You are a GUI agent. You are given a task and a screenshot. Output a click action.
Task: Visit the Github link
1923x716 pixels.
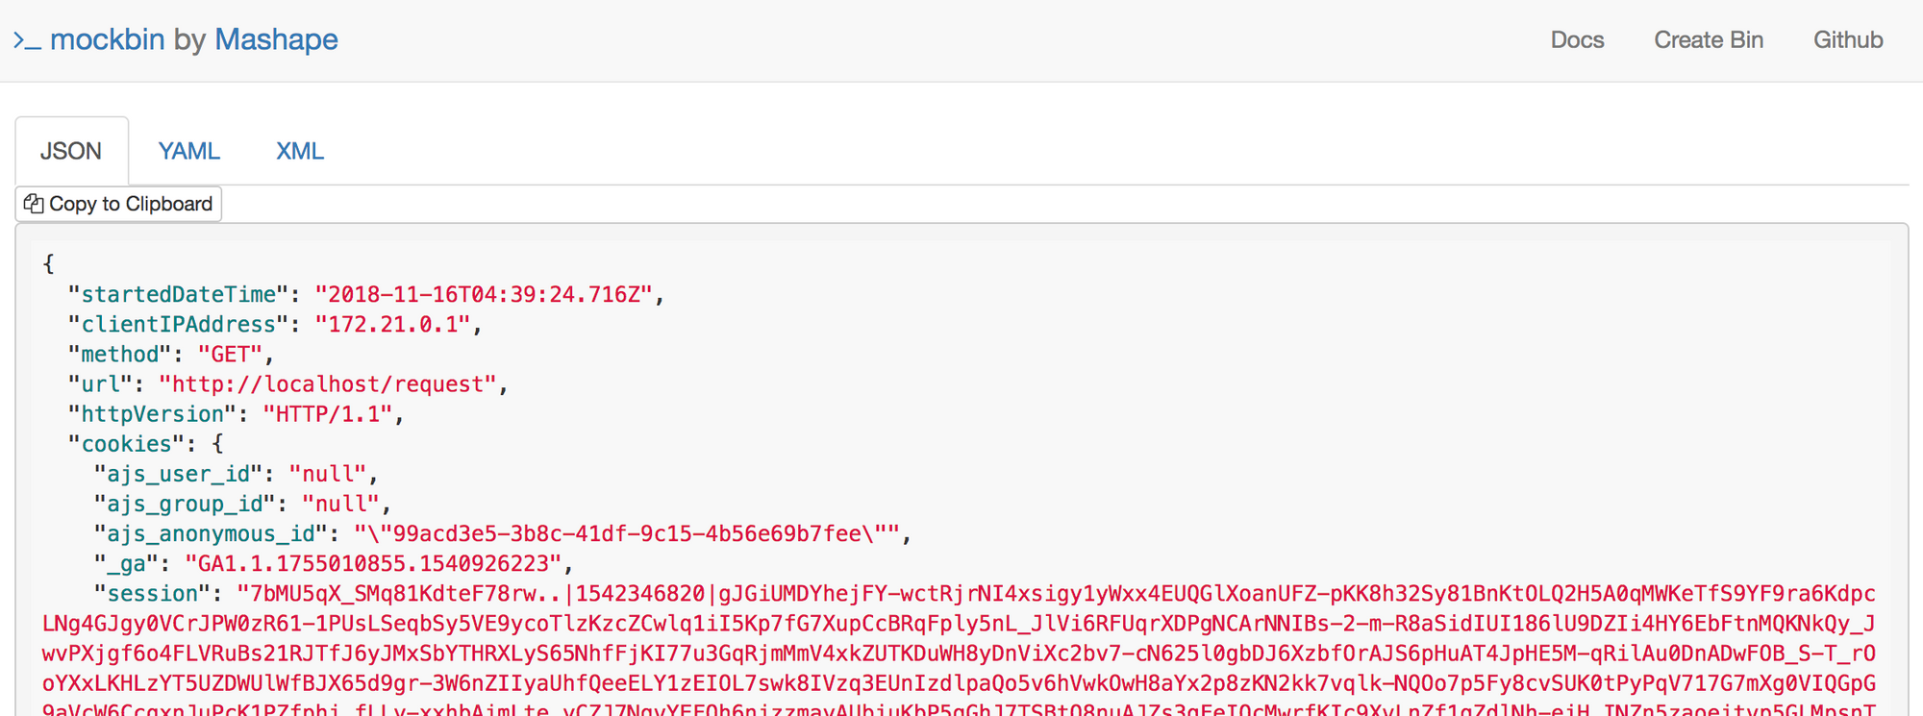(1848, 40)
